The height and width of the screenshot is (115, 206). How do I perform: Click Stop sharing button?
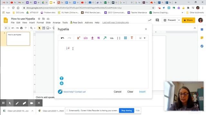pos(126,111)
